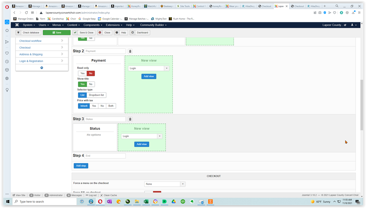The height and width of the screenshot is (208, 366).
Task: Choose List selector type
Action: coord(83,95)
